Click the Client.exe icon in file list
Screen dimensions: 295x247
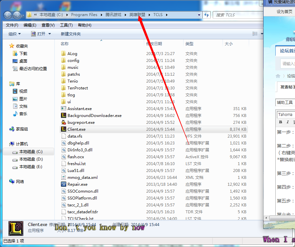point(64,129)
